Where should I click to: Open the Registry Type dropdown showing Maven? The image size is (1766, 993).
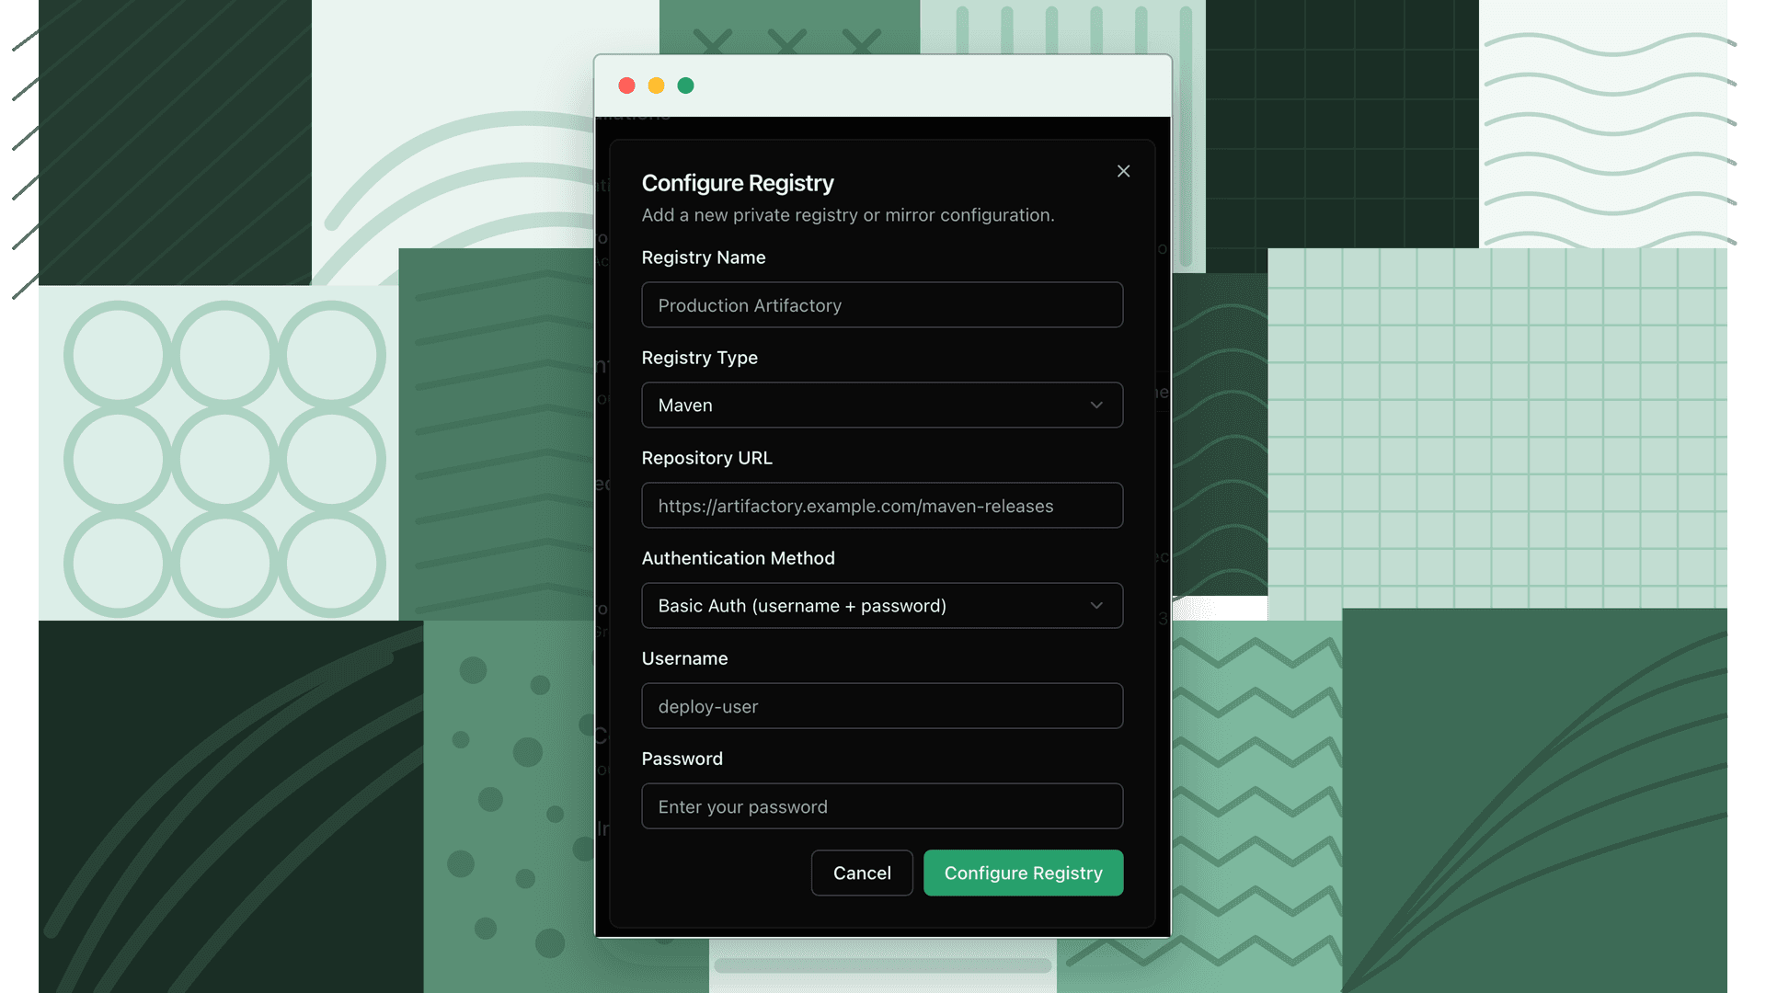click(882, 405)
